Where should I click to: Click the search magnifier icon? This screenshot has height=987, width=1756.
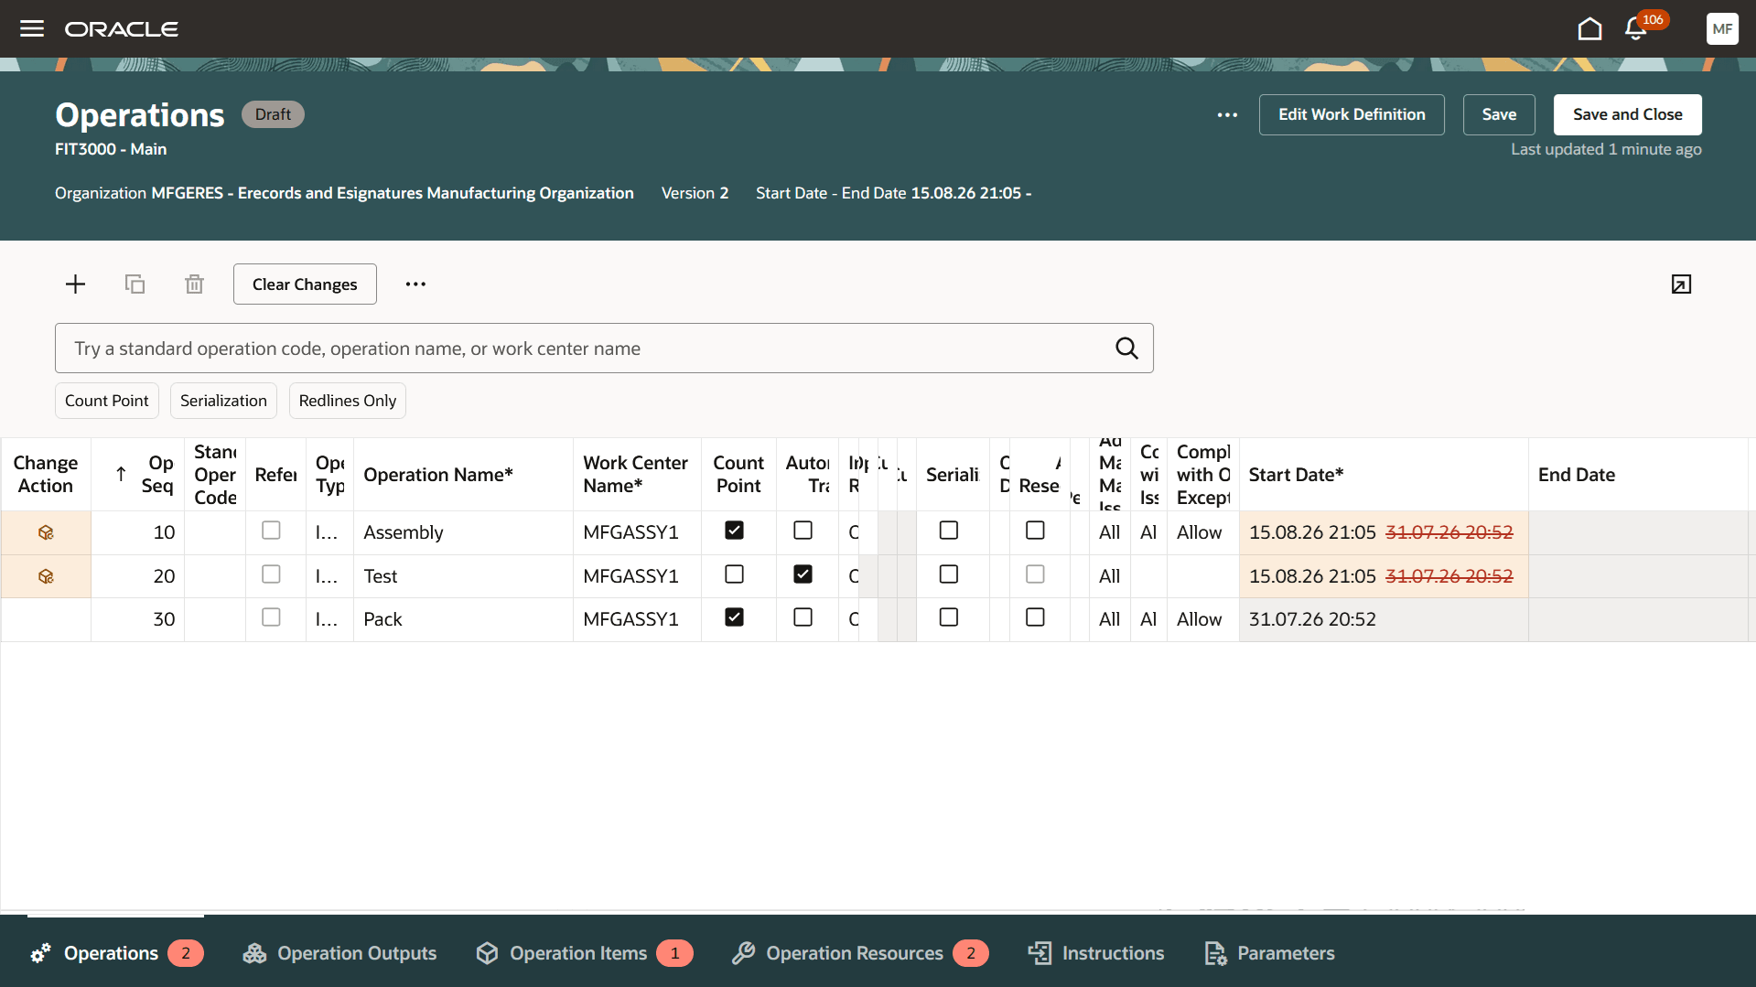(1126, 349)
